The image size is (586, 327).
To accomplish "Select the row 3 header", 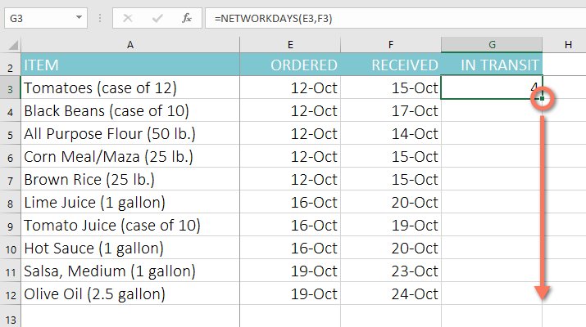I will (11, 88).
